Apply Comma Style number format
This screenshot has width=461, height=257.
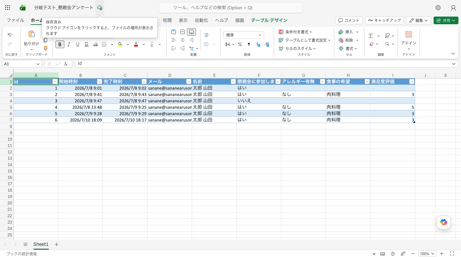249,44
